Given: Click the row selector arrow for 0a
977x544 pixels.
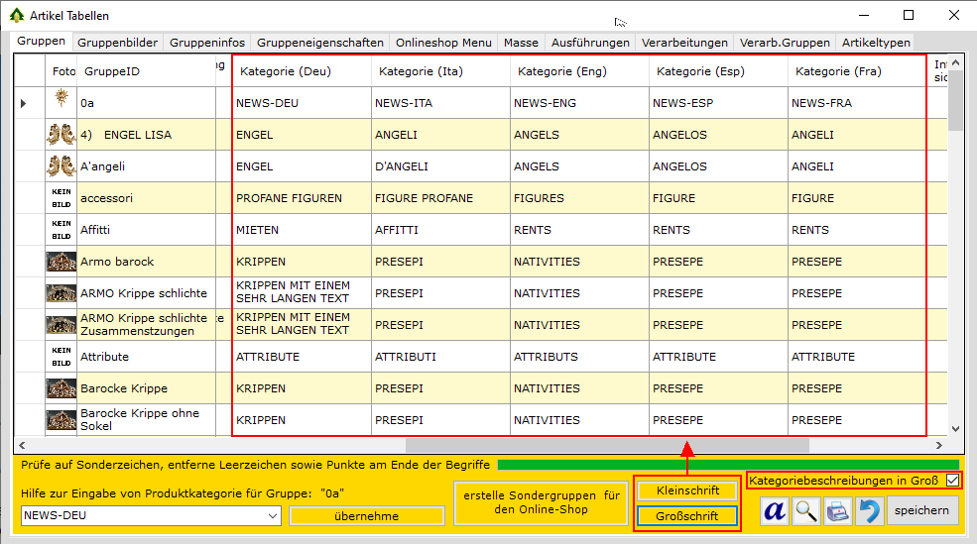Looking at the screenshot, I should (24, 103).
